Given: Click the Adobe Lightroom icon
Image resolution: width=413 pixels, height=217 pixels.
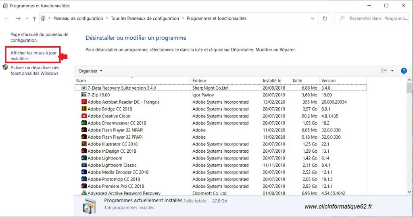Looking at the screenshot, I should coord(84,158).
